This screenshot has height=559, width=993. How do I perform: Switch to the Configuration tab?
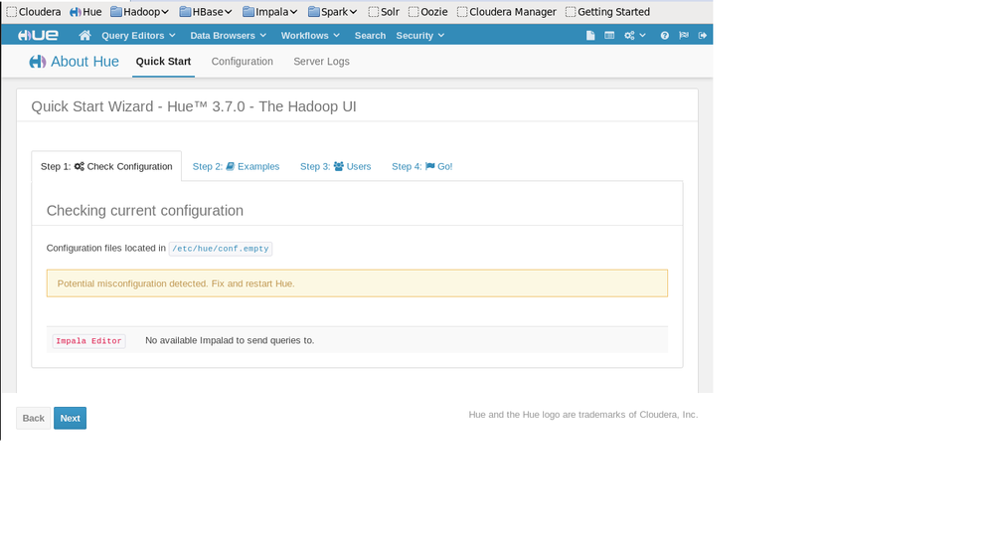pos(242,62)
